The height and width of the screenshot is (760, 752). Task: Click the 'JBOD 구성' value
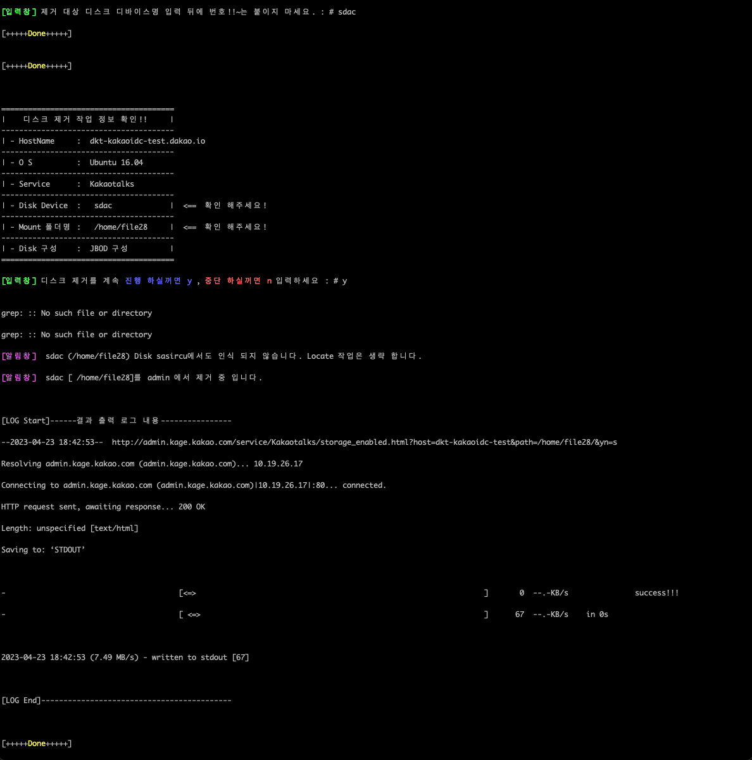click(x=109, y=249)
